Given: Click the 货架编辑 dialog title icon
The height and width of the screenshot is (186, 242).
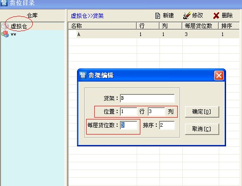Looking at the screenshot, I should 83,75.
